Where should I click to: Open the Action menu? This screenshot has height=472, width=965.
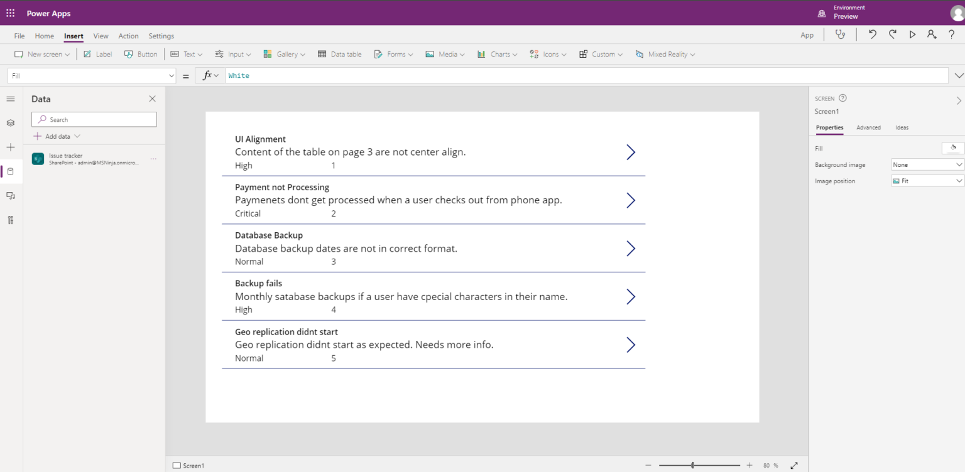pos(128,36)
